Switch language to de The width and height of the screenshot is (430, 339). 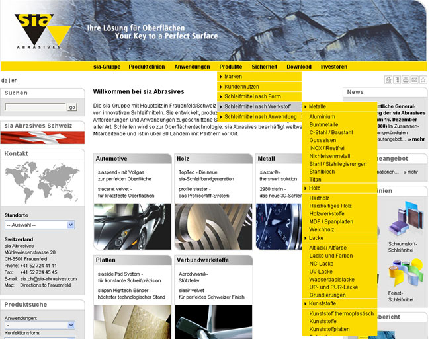(4, 81)
